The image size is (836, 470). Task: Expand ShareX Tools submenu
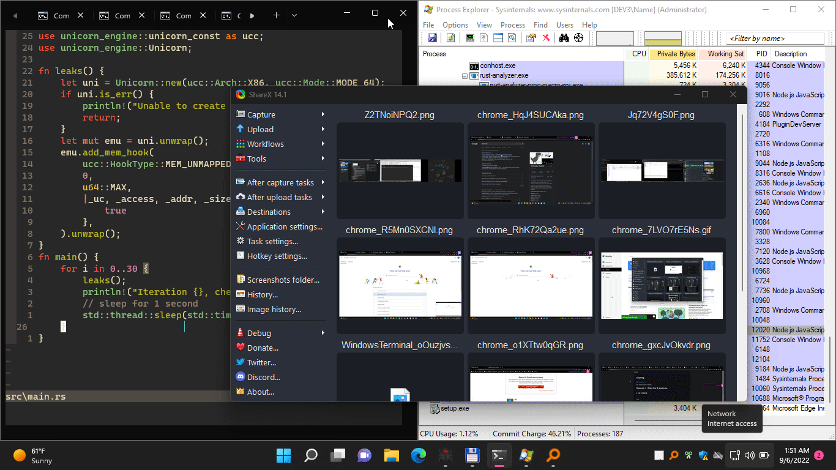[281, 159]
